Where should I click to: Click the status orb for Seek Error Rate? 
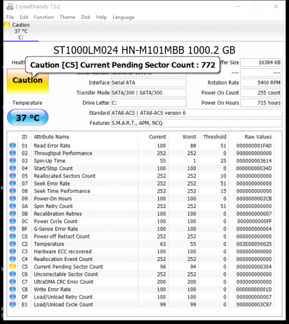tap(12, 183)
